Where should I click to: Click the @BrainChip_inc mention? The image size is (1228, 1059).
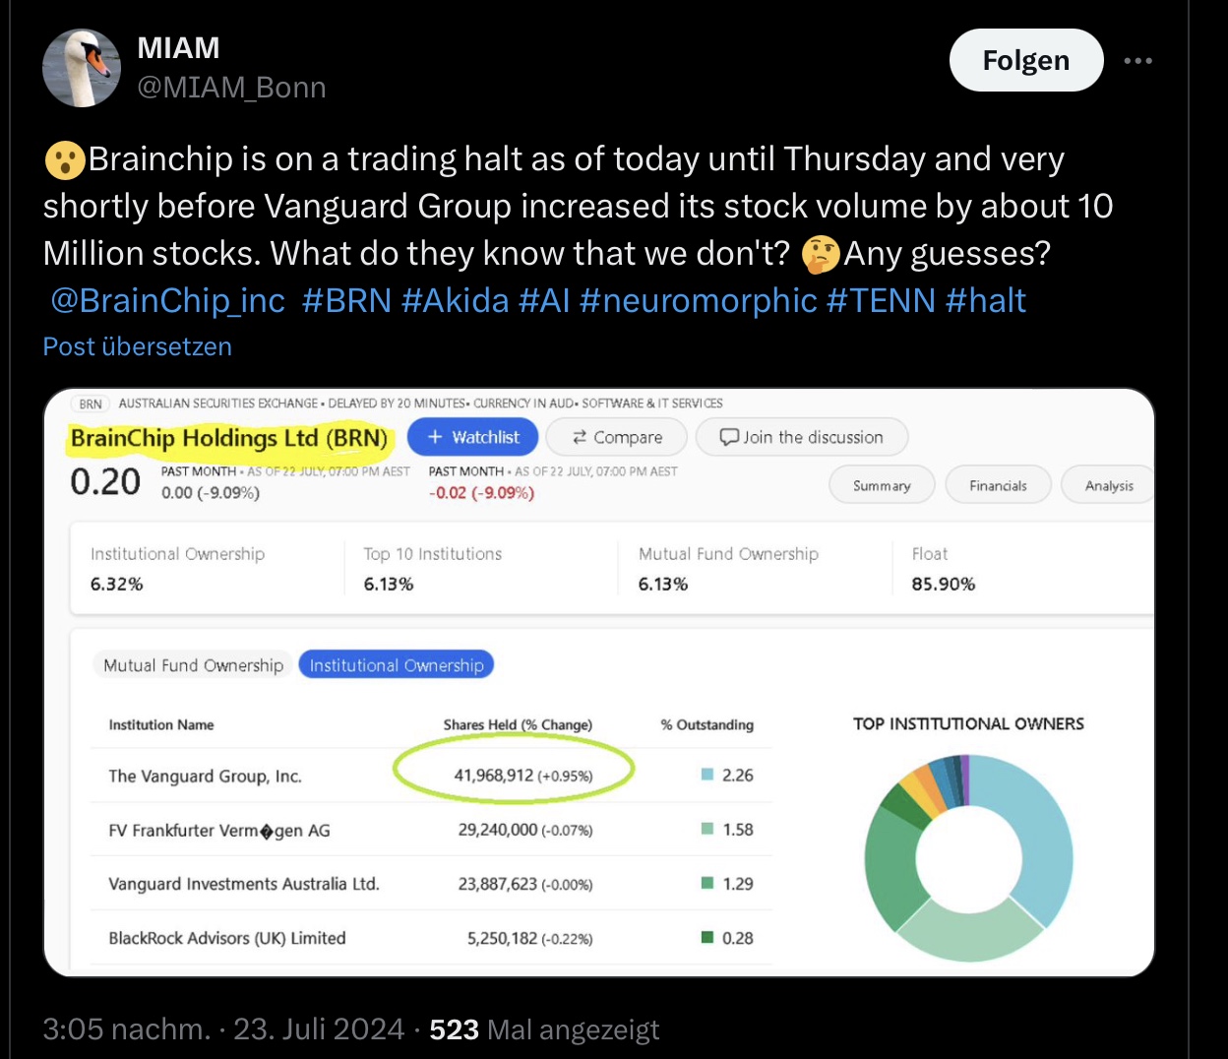point(167,300)
